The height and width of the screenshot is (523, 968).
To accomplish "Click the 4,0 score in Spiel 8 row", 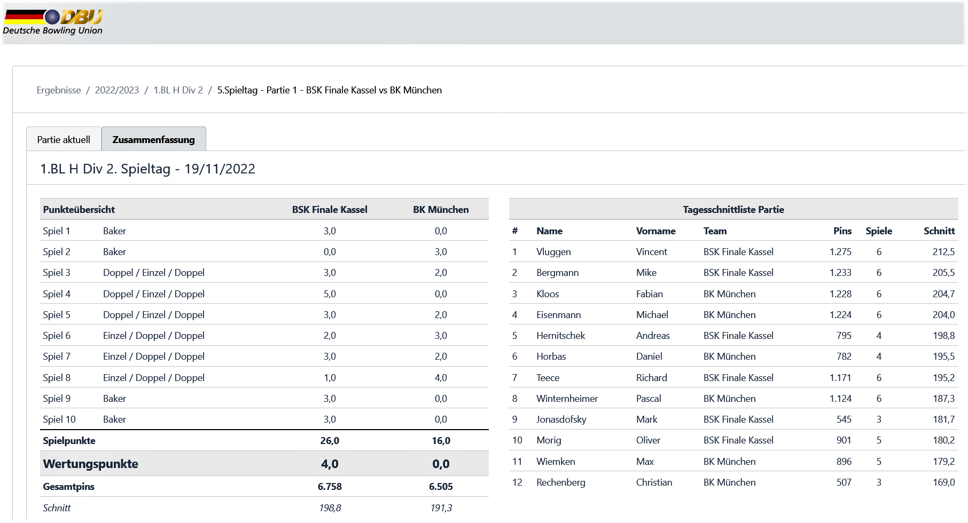I will click(x=441, y=378).
